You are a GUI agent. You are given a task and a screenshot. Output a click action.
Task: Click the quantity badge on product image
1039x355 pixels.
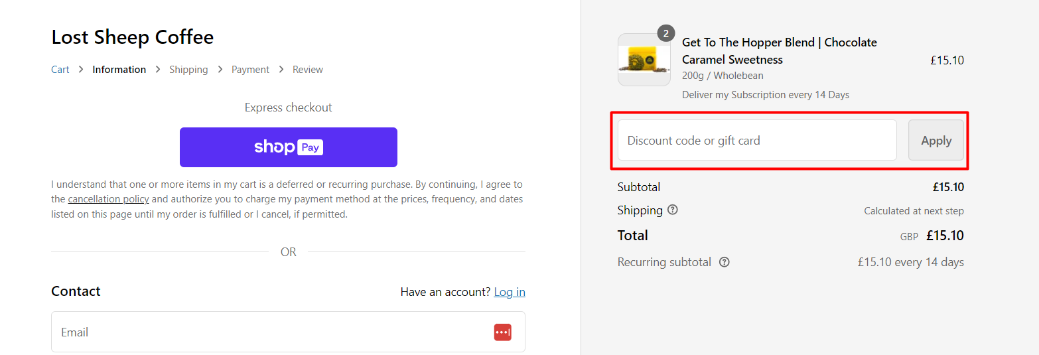pos(665,33)
